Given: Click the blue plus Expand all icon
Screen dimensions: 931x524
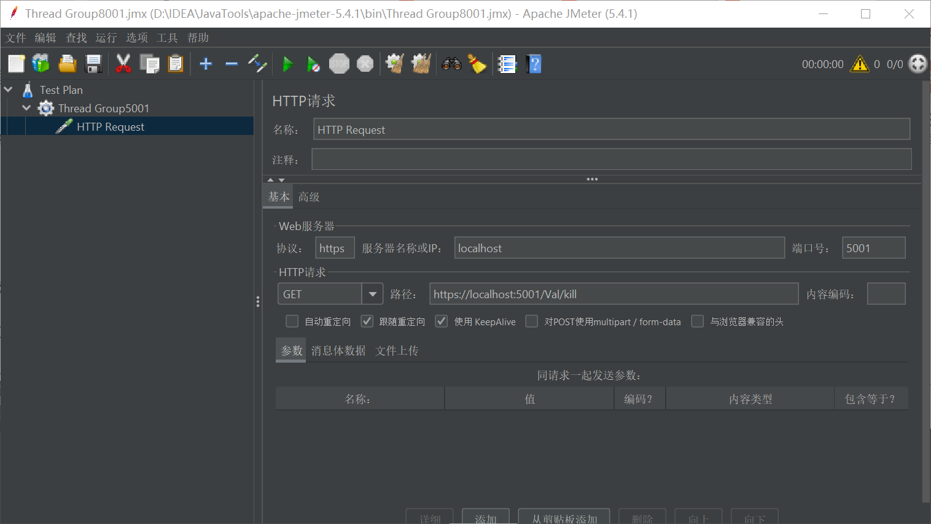Looking at the screenshot, I should point(206,64).
